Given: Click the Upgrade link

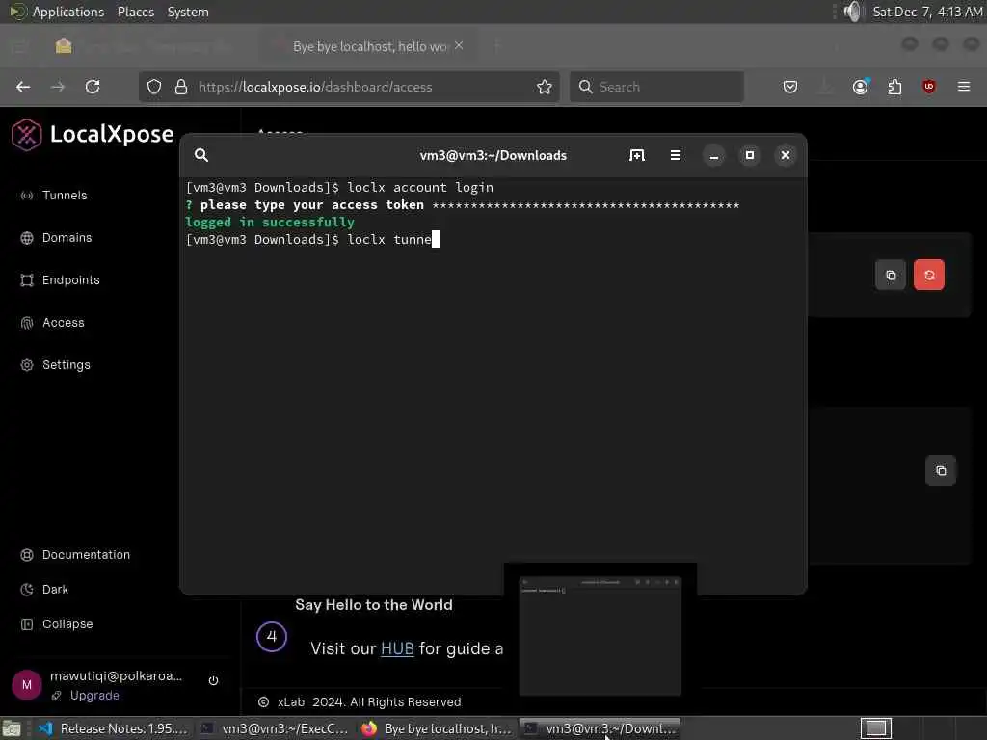Looking at the screenshot, I should click(94, 696).
